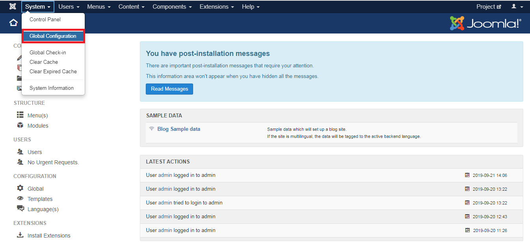530x247 pixels.
Task: Expand the Components menu
Action: point(172,7)
